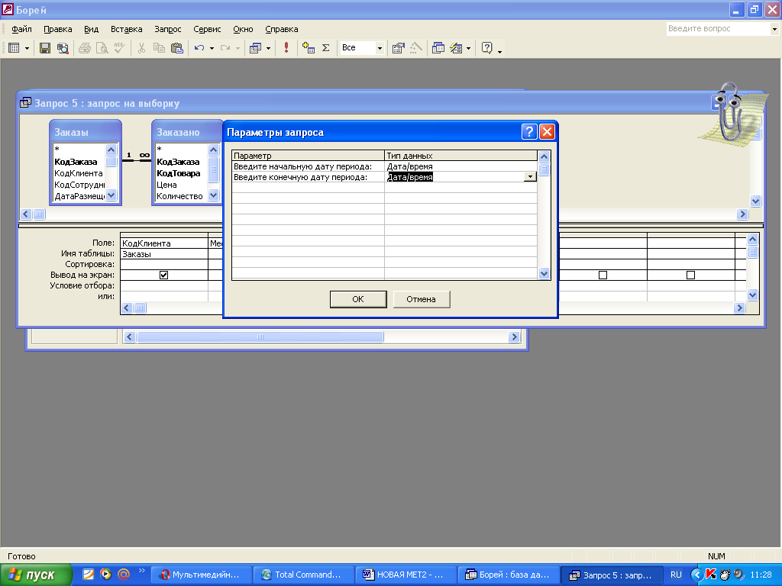Launch media player from quick launch
782x586 pixels.
(105, 574)
